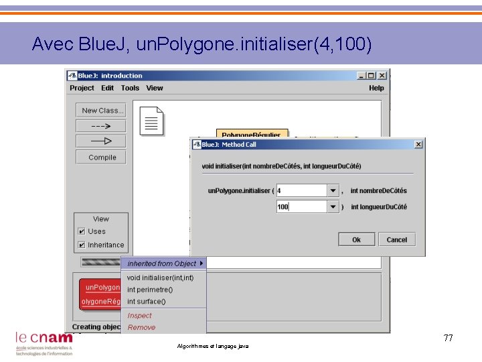Select the PolygoneRégulier class box
The image size is (482, 362).
tap(252, 133)
